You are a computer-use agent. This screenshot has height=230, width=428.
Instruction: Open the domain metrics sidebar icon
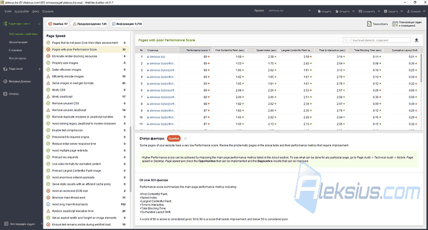[5, 81]
